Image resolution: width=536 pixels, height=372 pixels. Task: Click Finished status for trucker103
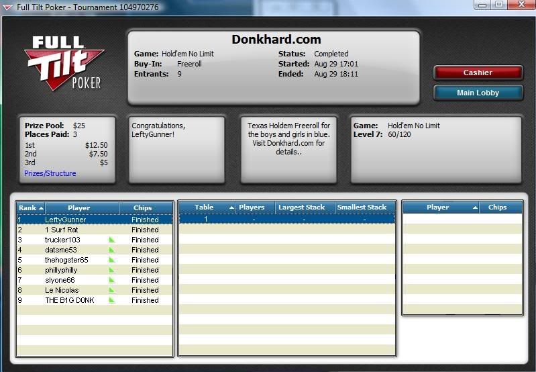[145, 240]
